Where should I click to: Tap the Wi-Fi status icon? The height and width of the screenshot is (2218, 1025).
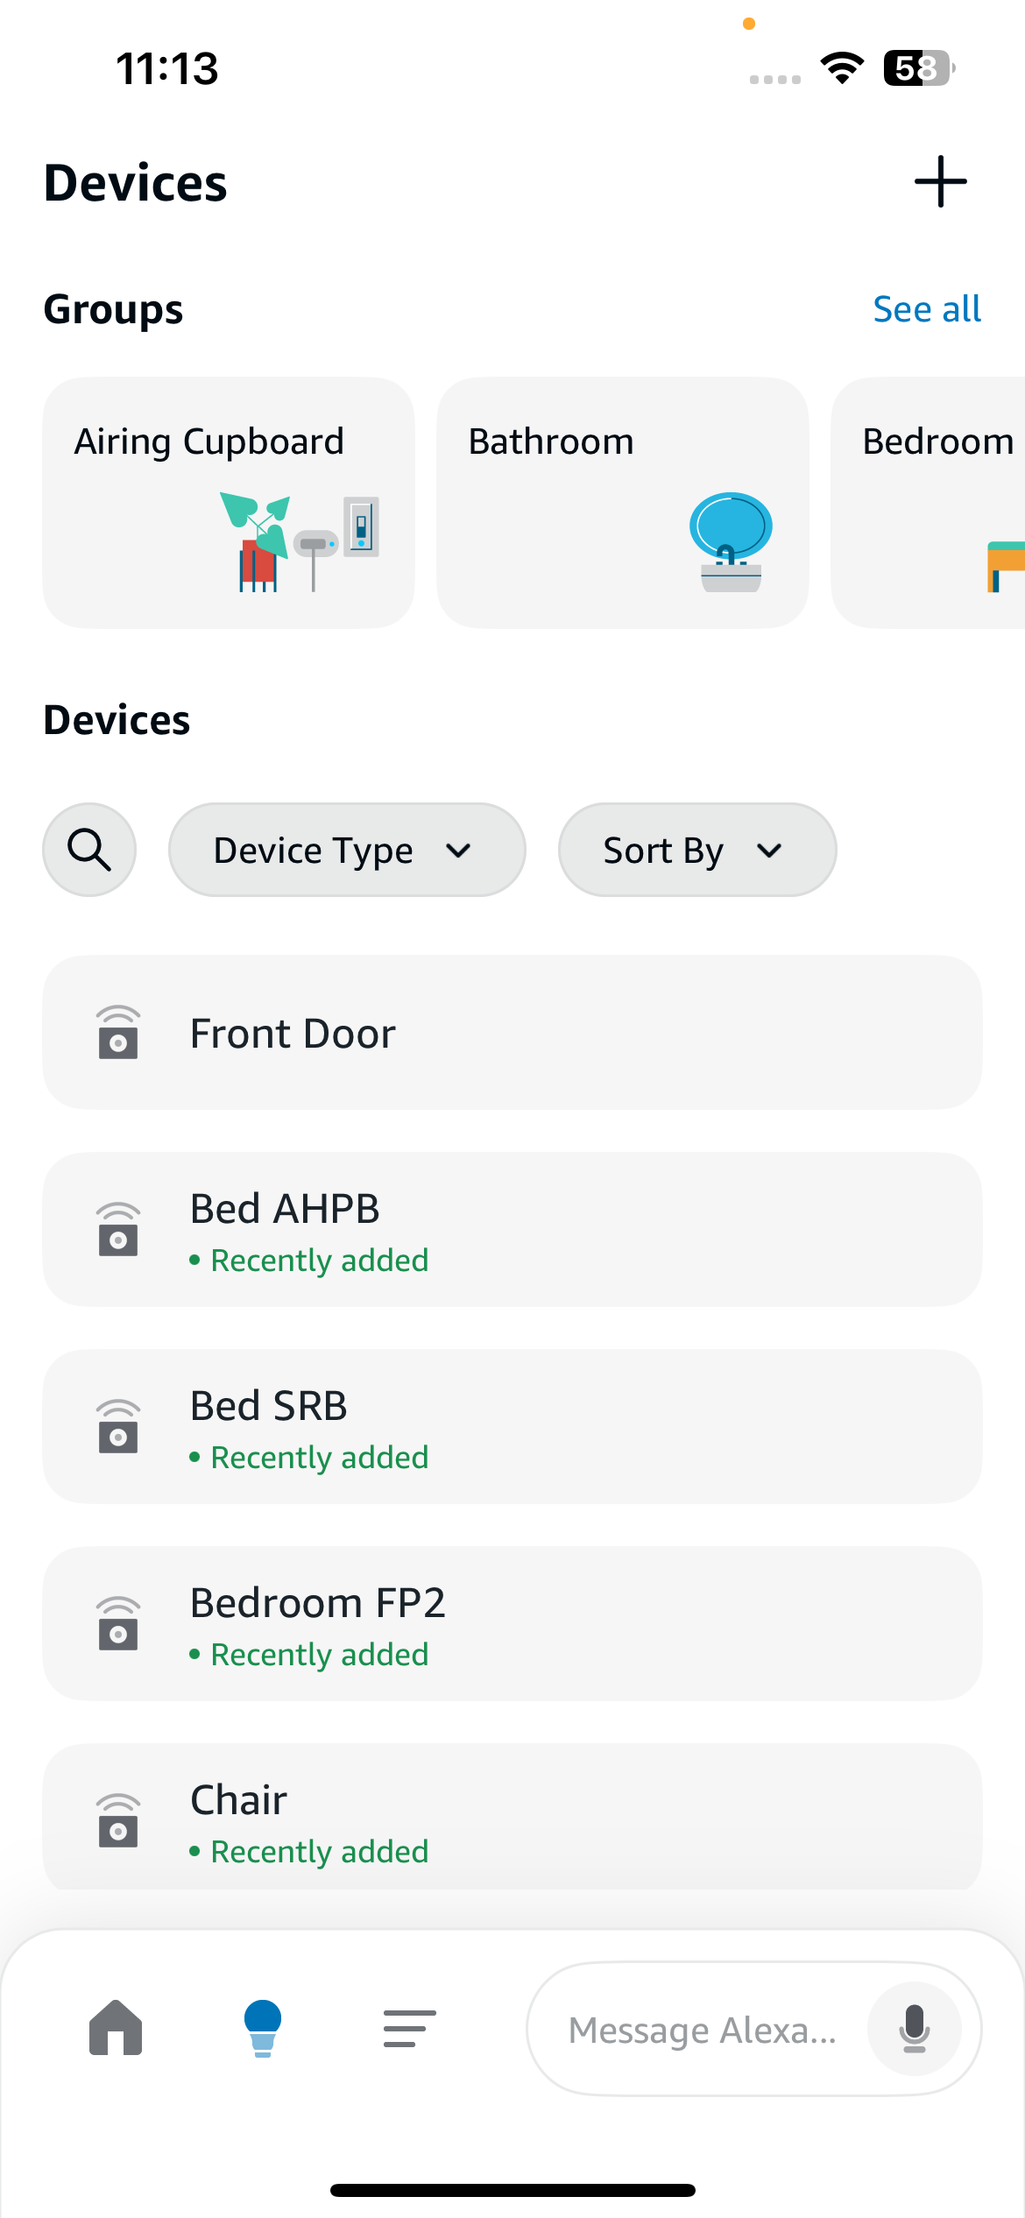coord(842,67)
